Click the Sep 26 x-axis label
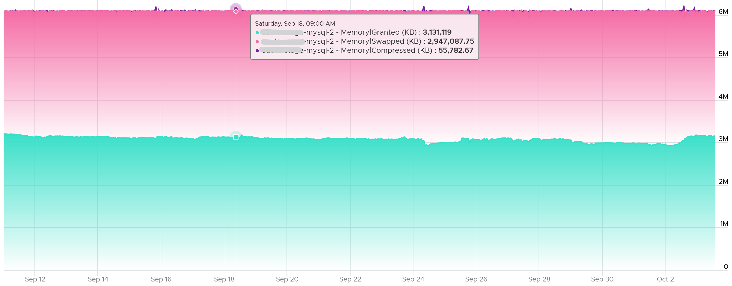Screen dimensions: 732x286 (476, 279)
